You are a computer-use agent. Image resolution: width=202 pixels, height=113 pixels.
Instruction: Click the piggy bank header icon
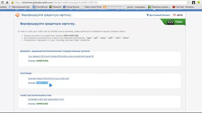tap(17, 15)
